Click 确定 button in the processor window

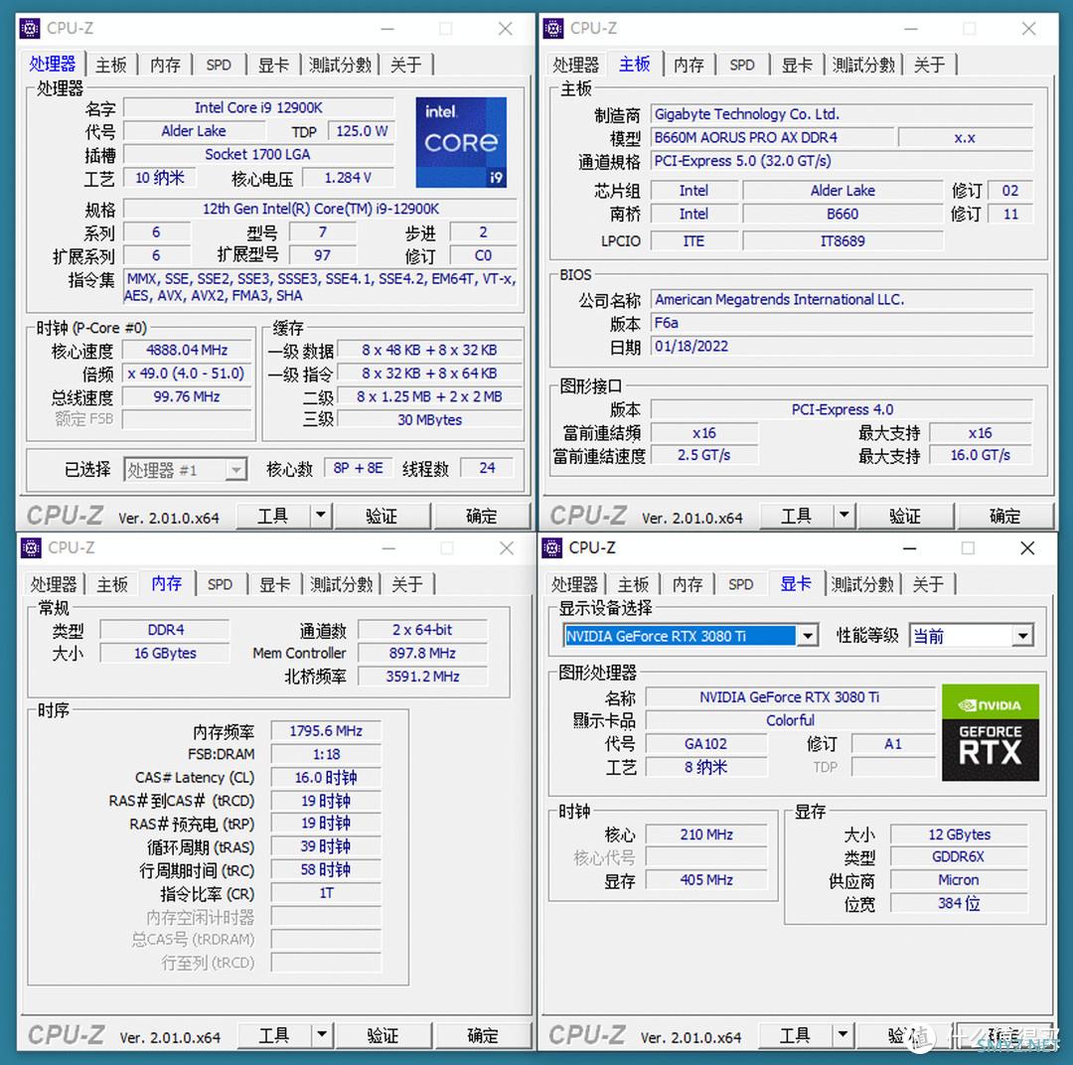(x=482, y=516)
